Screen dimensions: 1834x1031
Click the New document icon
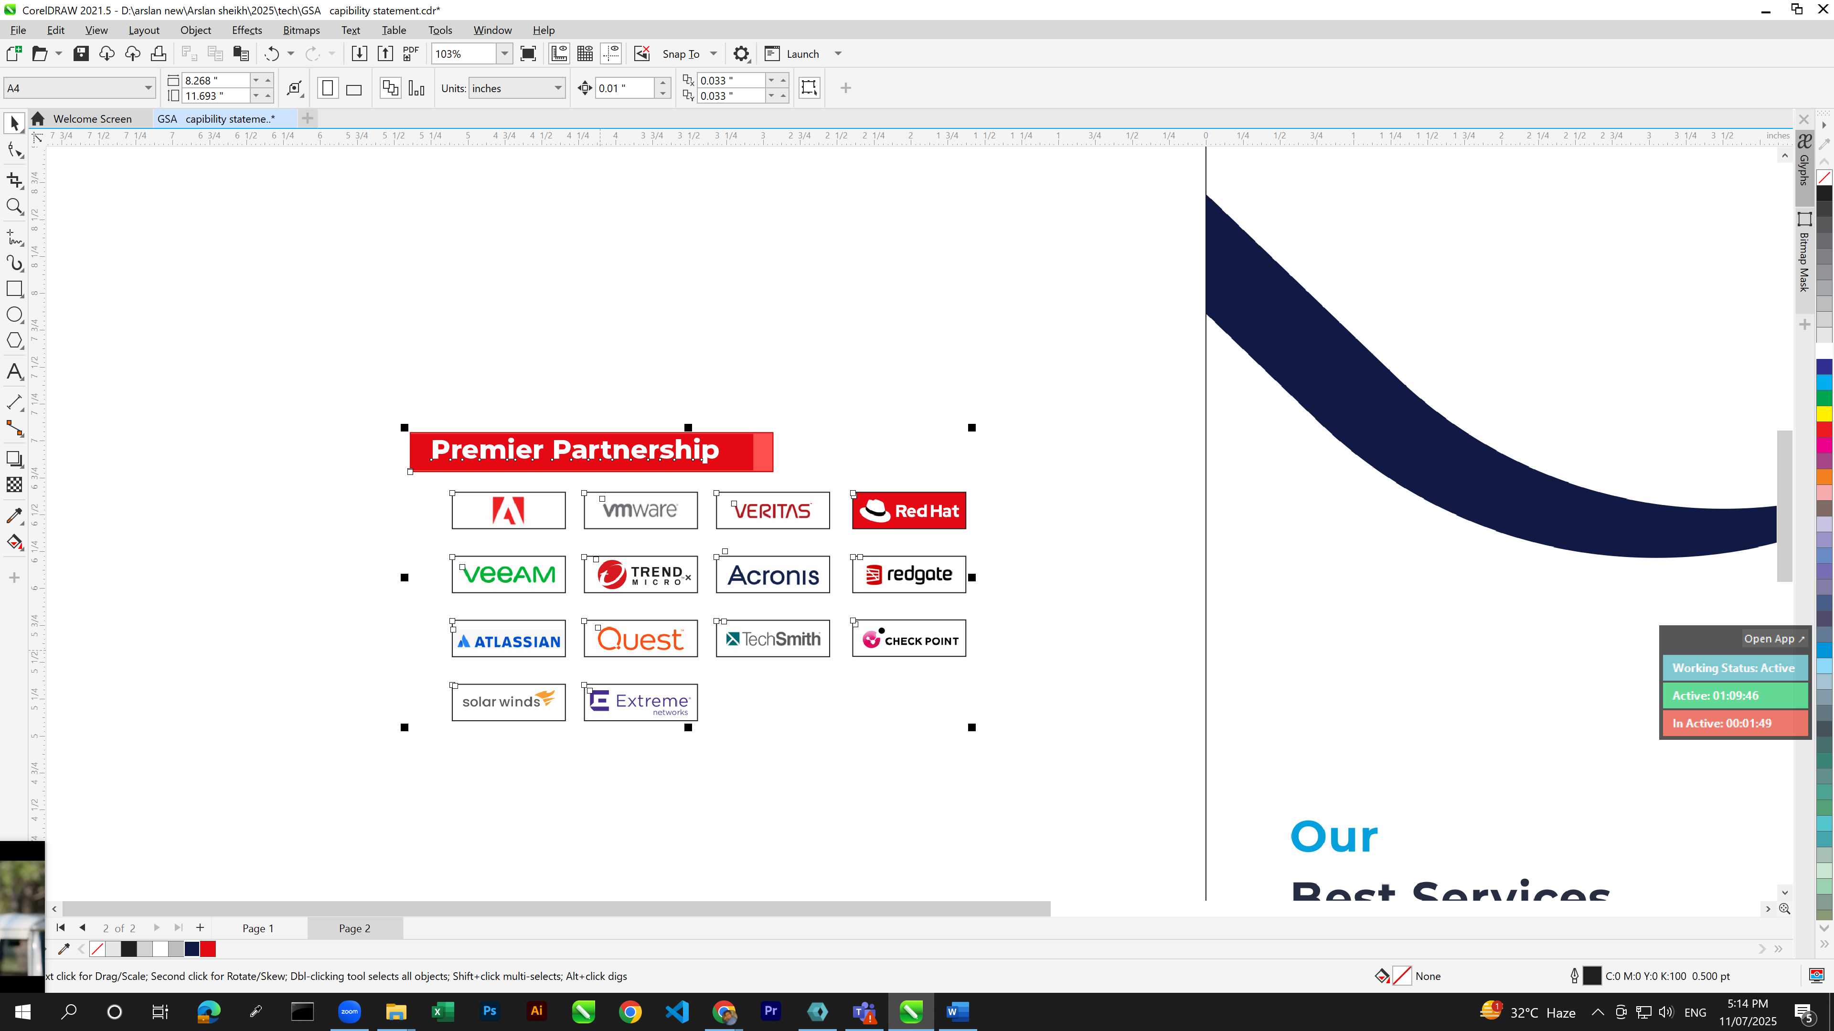pyautogui.click(x=13, y=53)
